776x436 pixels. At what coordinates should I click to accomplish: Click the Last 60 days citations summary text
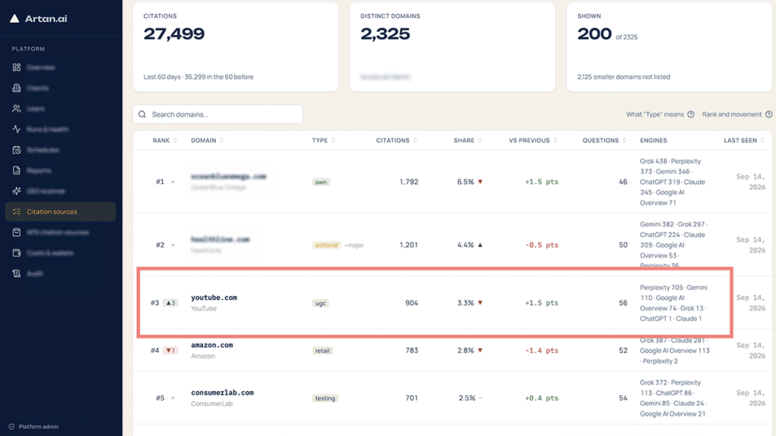199,76
